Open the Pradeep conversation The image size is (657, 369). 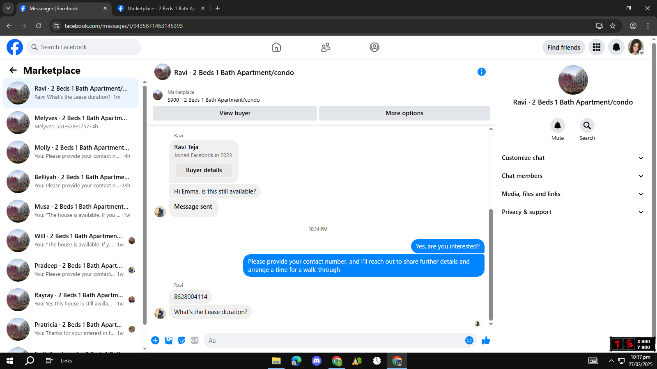tap(71, 270)
